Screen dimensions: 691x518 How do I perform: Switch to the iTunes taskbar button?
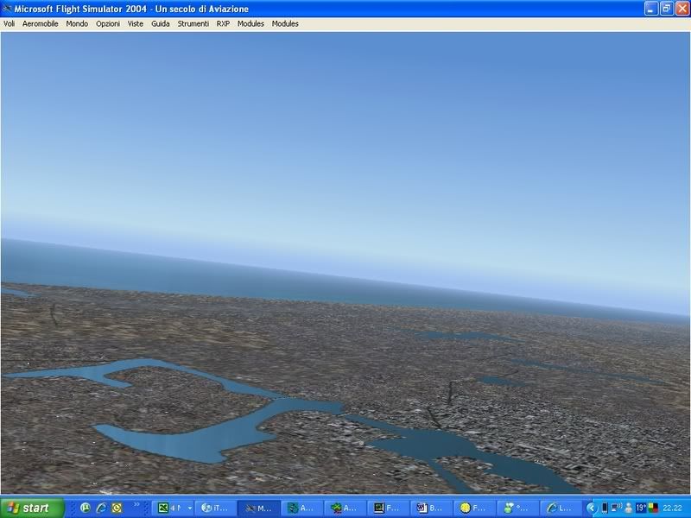215,508
